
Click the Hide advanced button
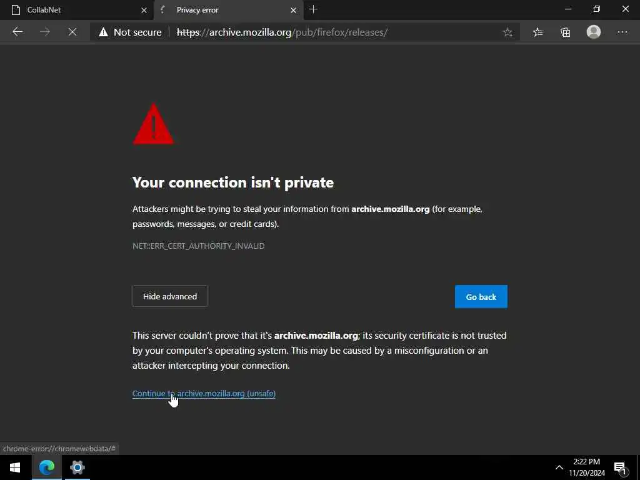(170, 296)
